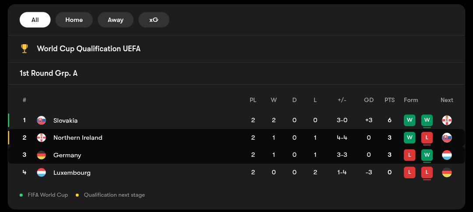Click Germany's first loss form badge
The height and width of the screenshot is (212, 473).
(409, 155)
